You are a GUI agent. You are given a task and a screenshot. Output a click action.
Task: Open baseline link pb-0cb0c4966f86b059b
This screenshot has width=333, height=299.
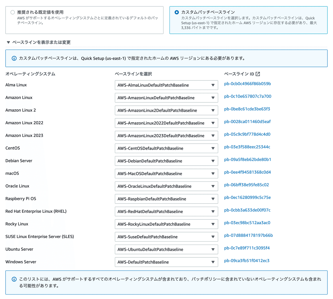click(248, 84)
